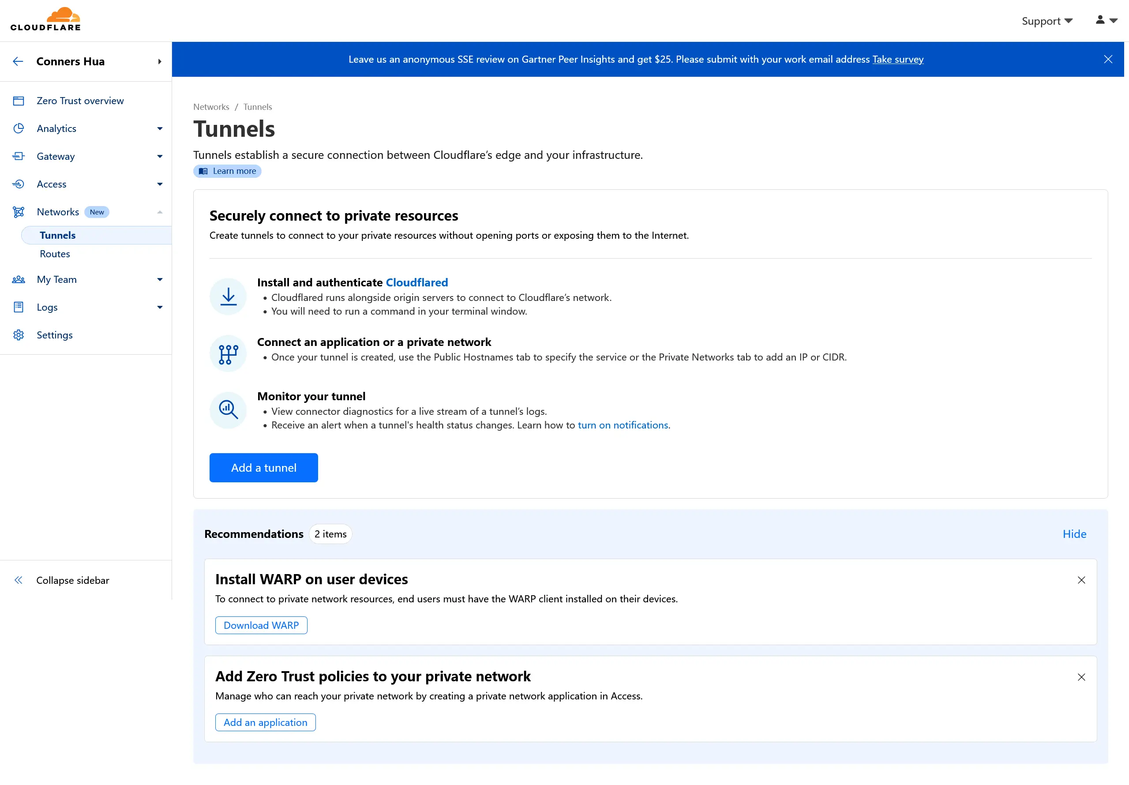
Task: Click the Zero Trust overview window icon
Action: pos(19,101)
